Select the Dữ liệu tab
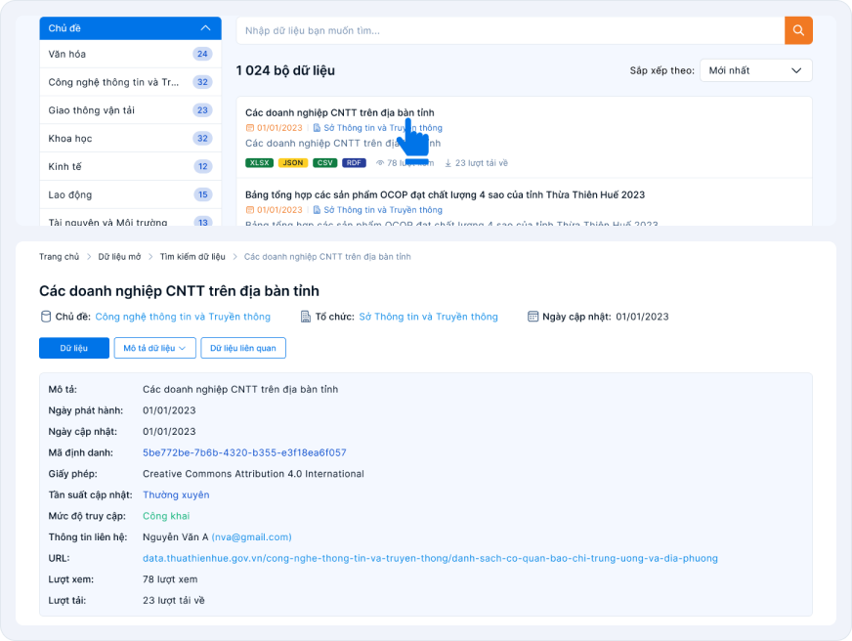This screenshot has width=852, height=641. pos(74,348)
